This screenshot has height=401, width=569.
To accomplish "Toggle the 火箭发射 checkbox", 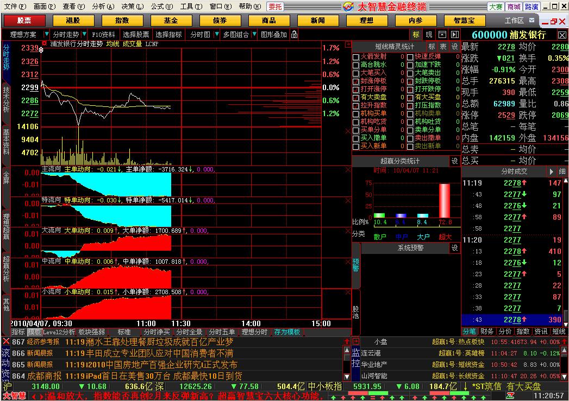I will [355, 57].
